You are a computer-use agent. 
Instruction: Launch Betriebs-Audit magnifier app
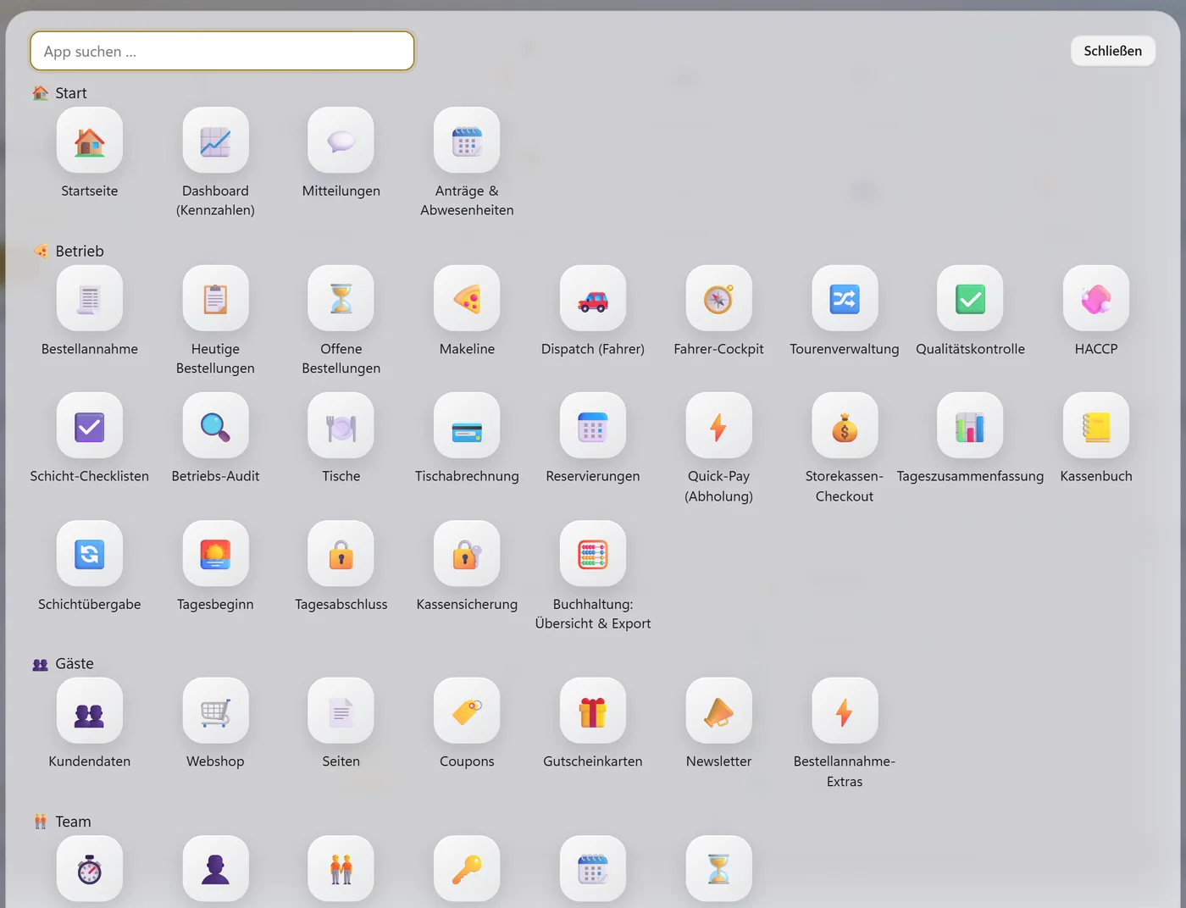215,426
